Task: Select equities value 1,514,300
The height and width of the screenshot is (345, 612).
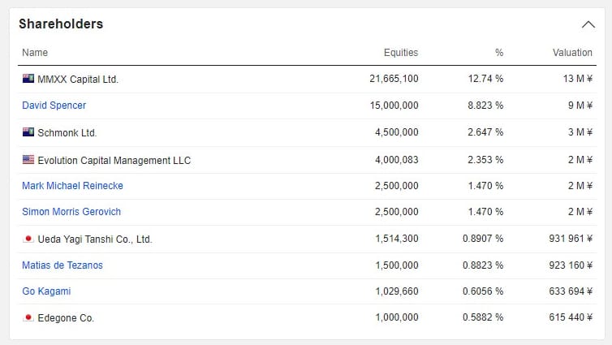Action: (x=397, y=239)
